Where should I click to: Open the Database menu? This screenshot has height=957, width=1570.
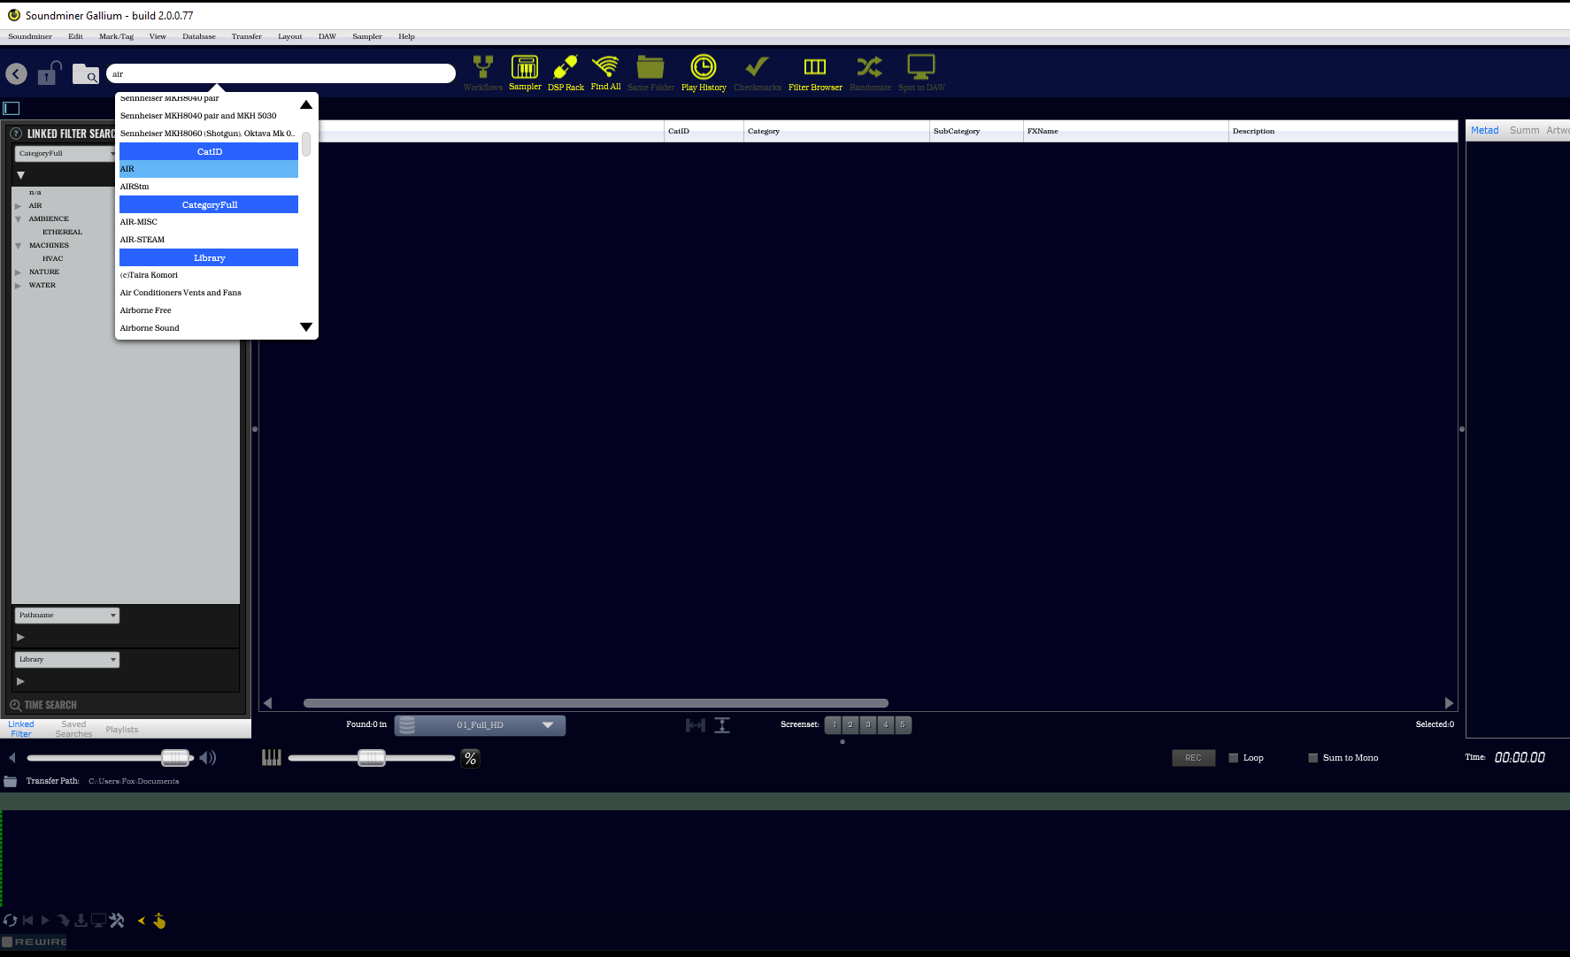pyautogui.click(x=198, y=37)
